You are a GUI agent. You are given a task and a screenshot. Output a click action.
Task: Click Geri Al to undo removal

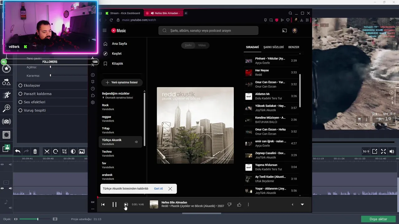pos(158,189)
